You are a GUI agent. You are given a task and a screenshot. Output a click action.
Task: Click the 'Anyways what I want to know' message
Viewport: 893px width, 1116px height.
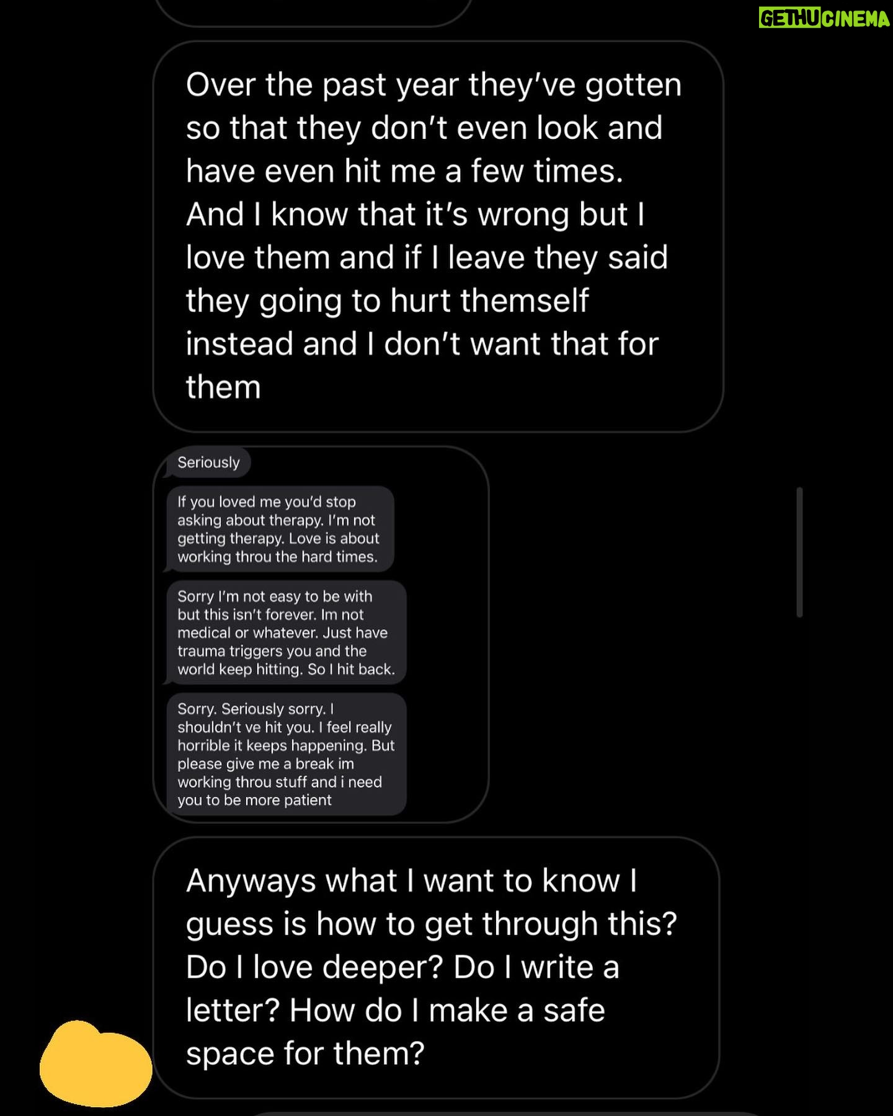pyautogui.click(x=436, y=967)
